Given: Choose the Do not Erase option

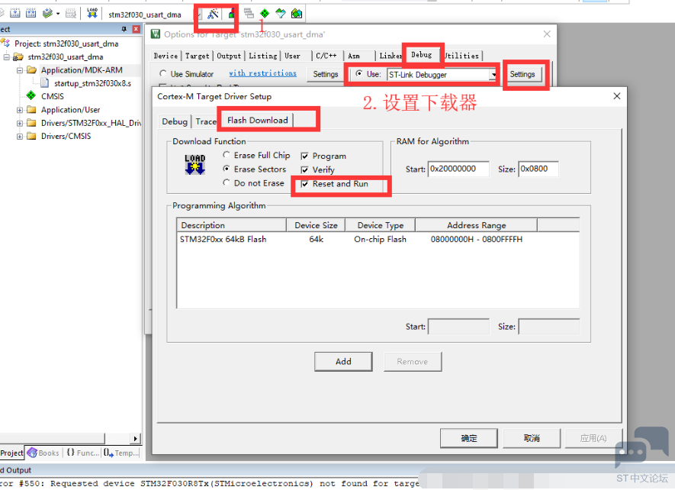Looking at the screenshot, I should (x=227, y=183).
